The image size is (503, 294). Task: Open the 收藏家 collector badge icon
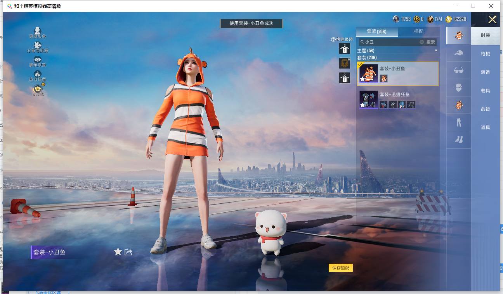[x=38, y=88]
